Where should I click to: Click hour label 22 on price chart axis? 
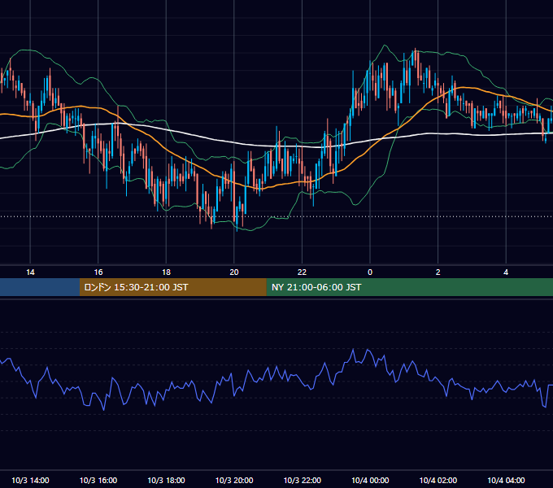tap(302, 272)
